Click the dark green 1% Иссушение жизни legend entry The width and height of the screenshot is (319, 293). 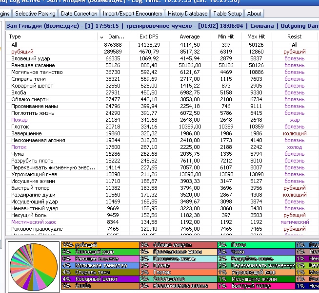pyautogui.click(x=256, y=279)
